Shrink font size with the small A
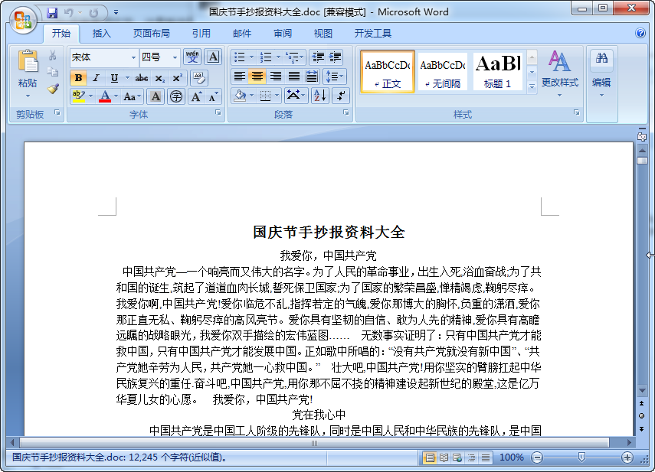655x472 pixels. click(x=213, y=96)
